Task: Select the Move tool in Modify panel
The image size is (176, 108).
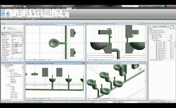Action: point(33,14)
